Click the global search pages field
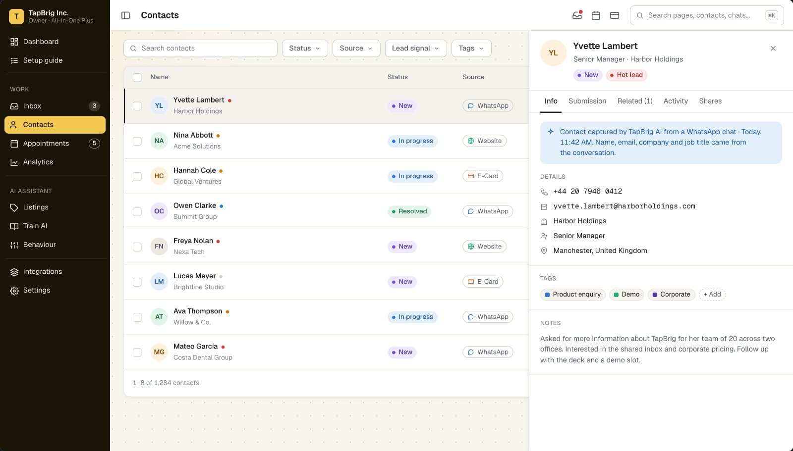Viewport: 793px width, 451px height. coord(707,15)
